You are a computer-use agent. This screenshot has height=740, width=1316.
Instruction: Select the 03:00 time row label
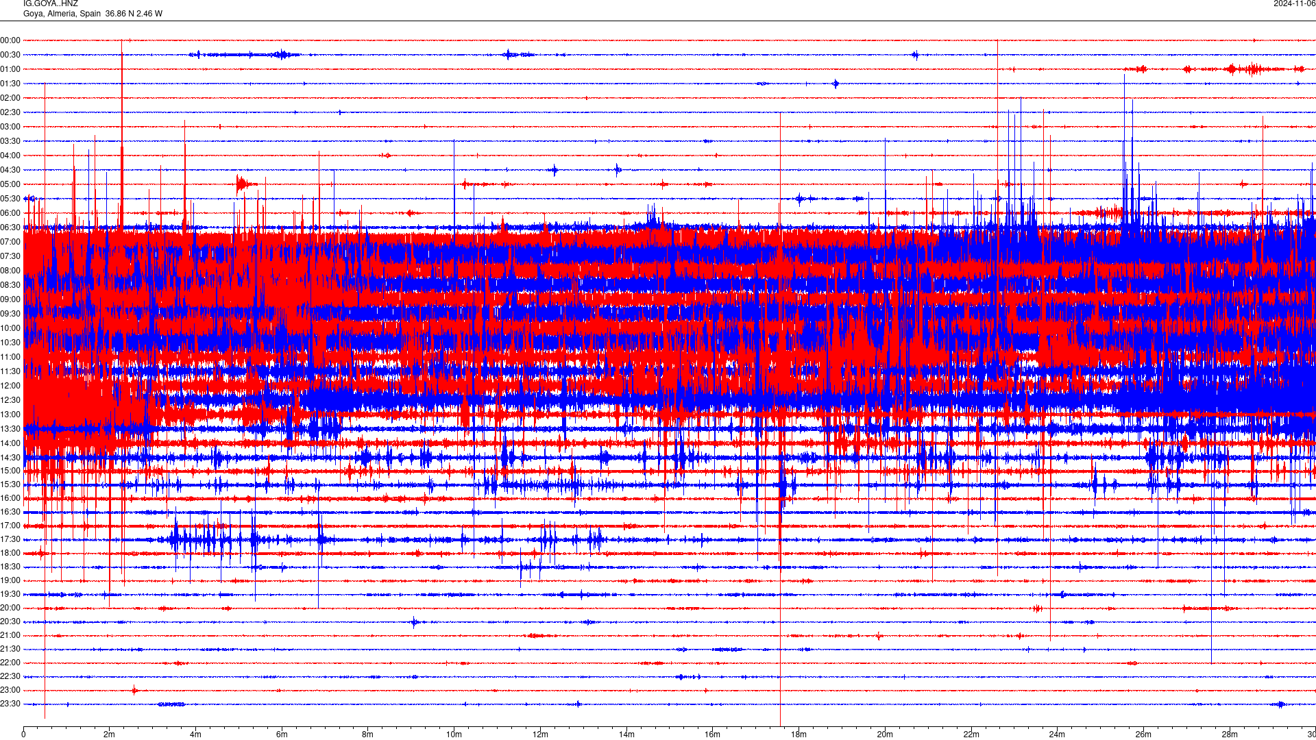[x=10, y=127]
